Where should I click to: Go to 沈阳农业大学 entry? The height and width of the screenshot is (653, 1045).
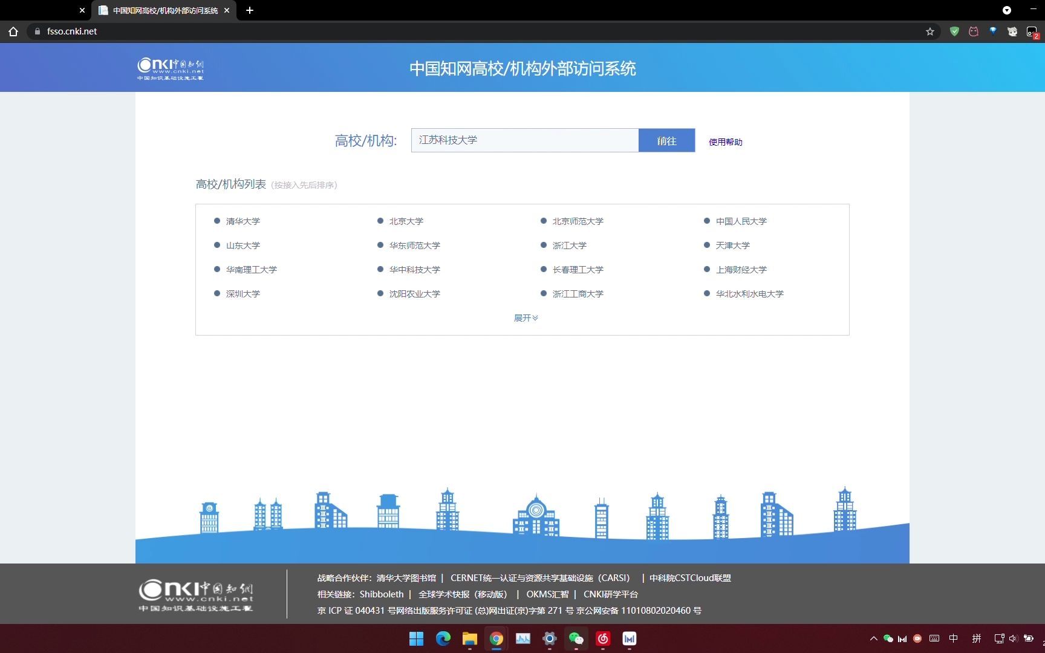(415, 294)
